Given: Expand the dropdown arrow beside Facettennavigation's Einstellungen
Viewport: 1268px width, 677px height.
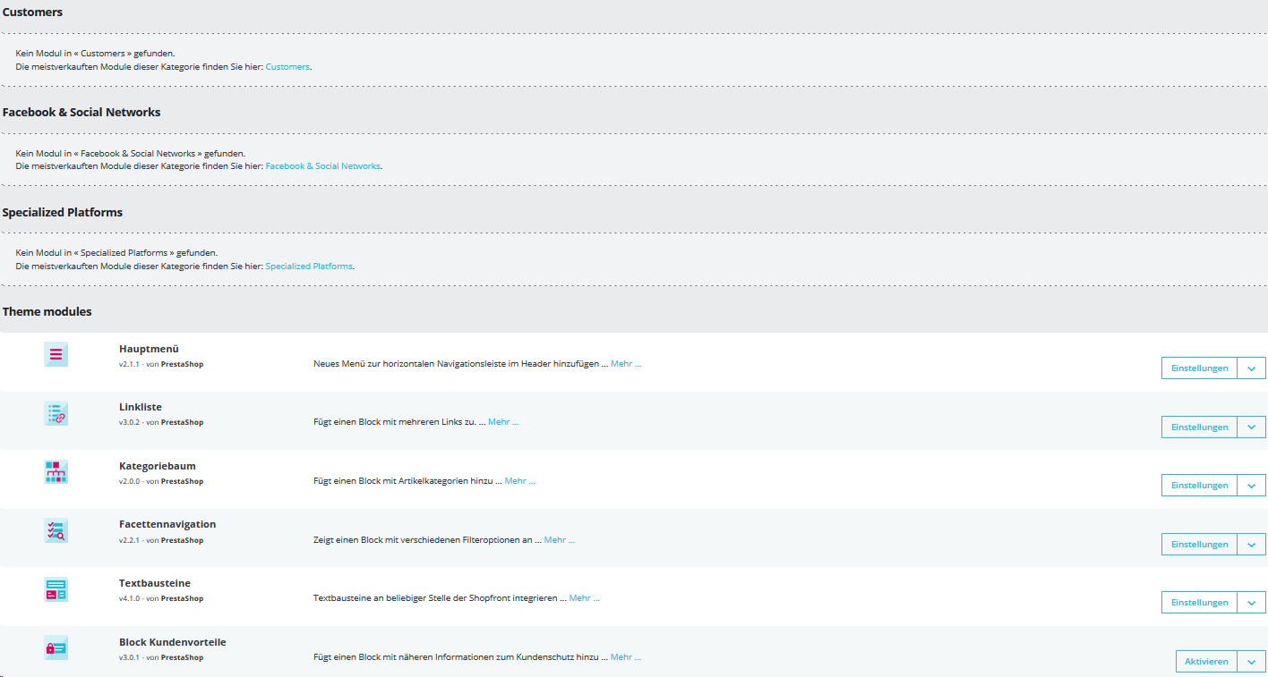Looking at the screenshot, I should point(1252,545).
